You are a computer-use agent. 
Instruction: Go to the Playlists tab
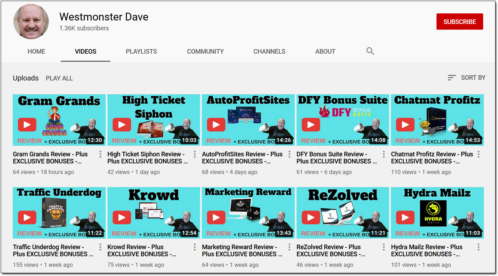tap(141, 52)
